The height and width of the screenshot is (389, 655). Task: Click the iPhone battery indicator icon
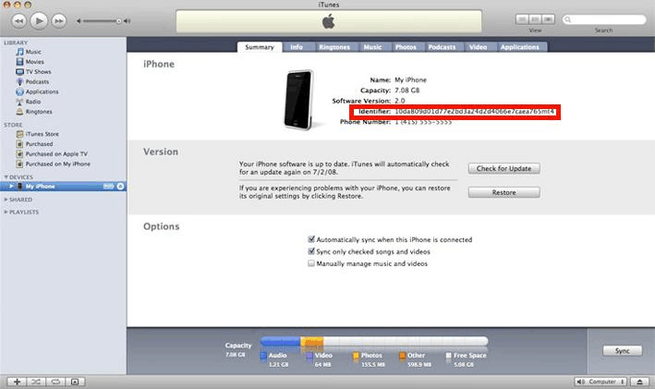click(109, 187)
